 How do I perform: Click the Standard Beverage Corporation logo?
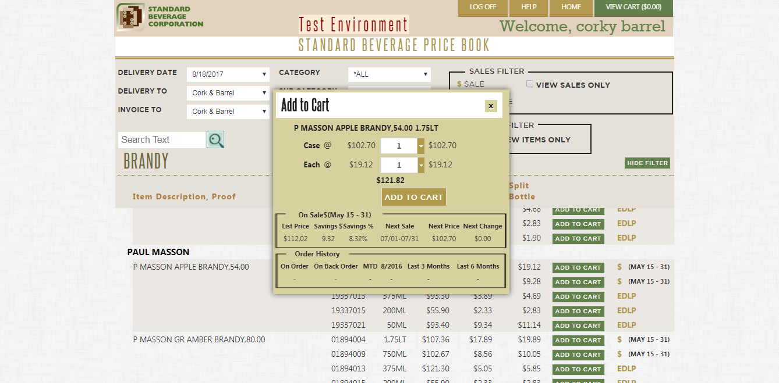point(160,17)
